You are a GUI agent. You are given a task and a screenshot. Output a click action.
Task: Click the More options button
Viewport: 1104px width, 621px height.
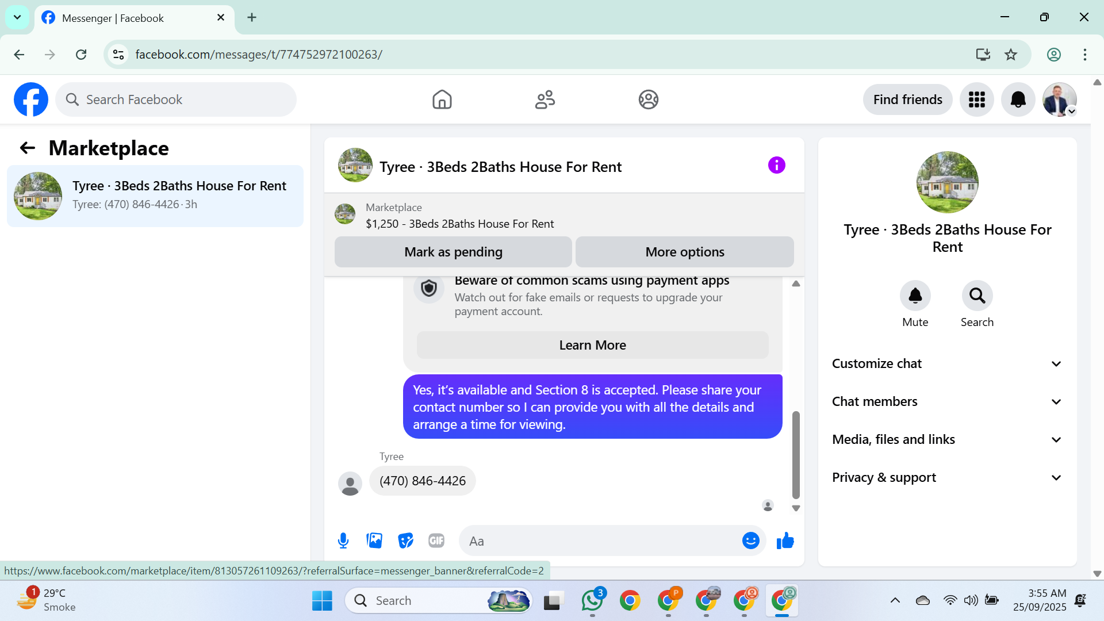(x=684, y=252)
